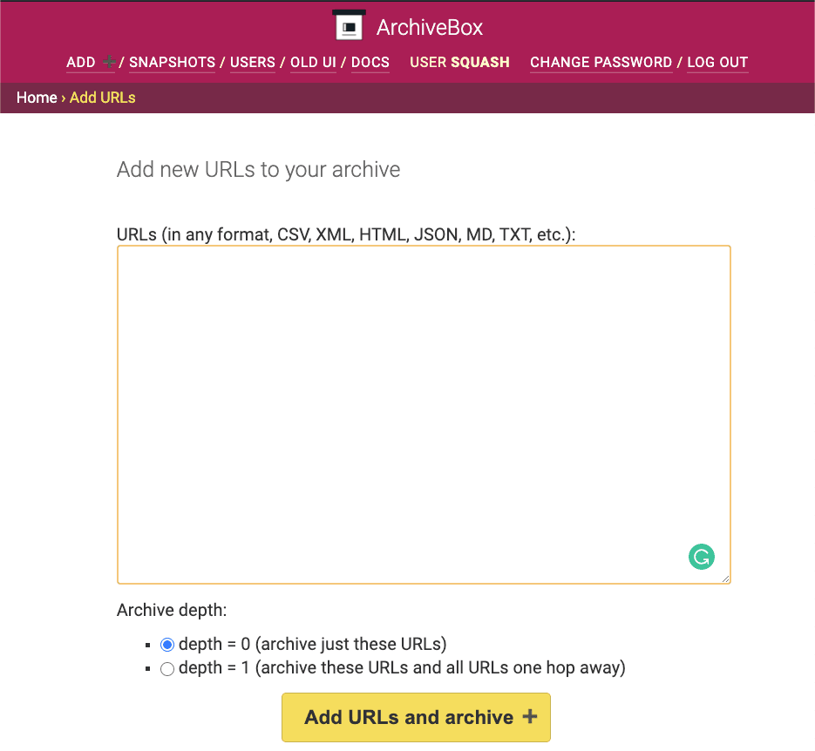Click the ArchiveBox logo icon
The image size is (815, 751).
(x=349, y=26)
